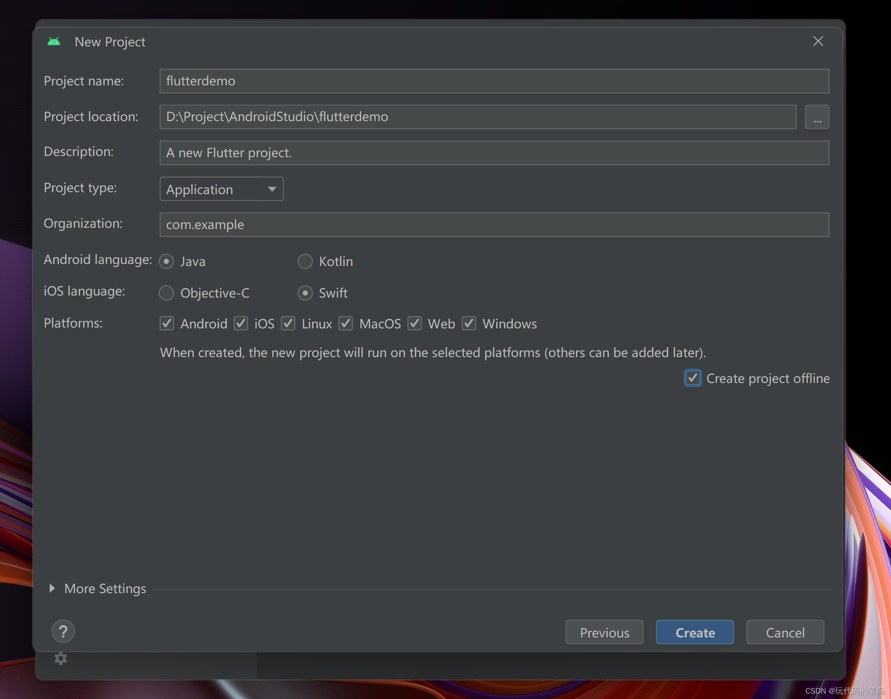Click into the Description field

tap(494, 153)
